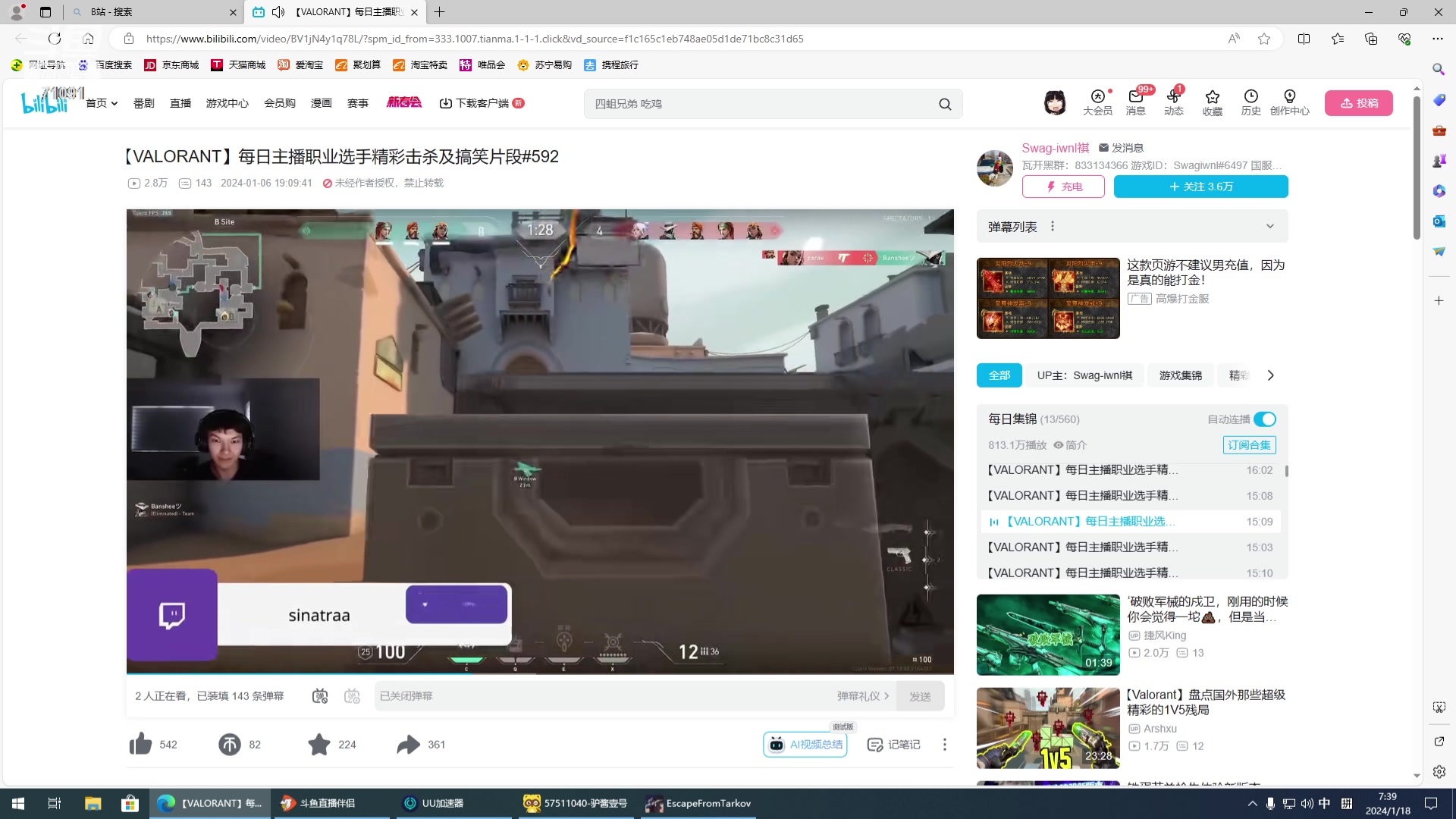
Task: Focus the site search input field
Action: pyautogui.click(x=762, y=104)
